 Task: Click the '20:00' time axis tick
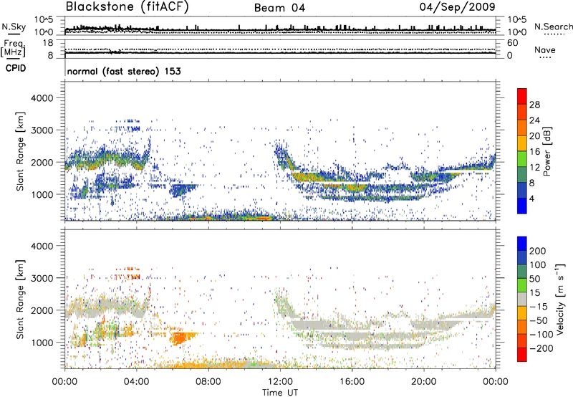424,382
